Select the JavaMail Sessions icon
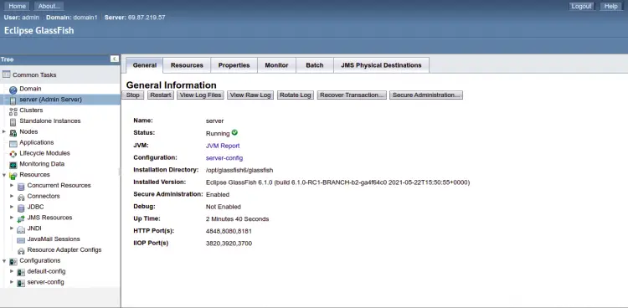This screenshot has width=628, height=308. point(21,240)
